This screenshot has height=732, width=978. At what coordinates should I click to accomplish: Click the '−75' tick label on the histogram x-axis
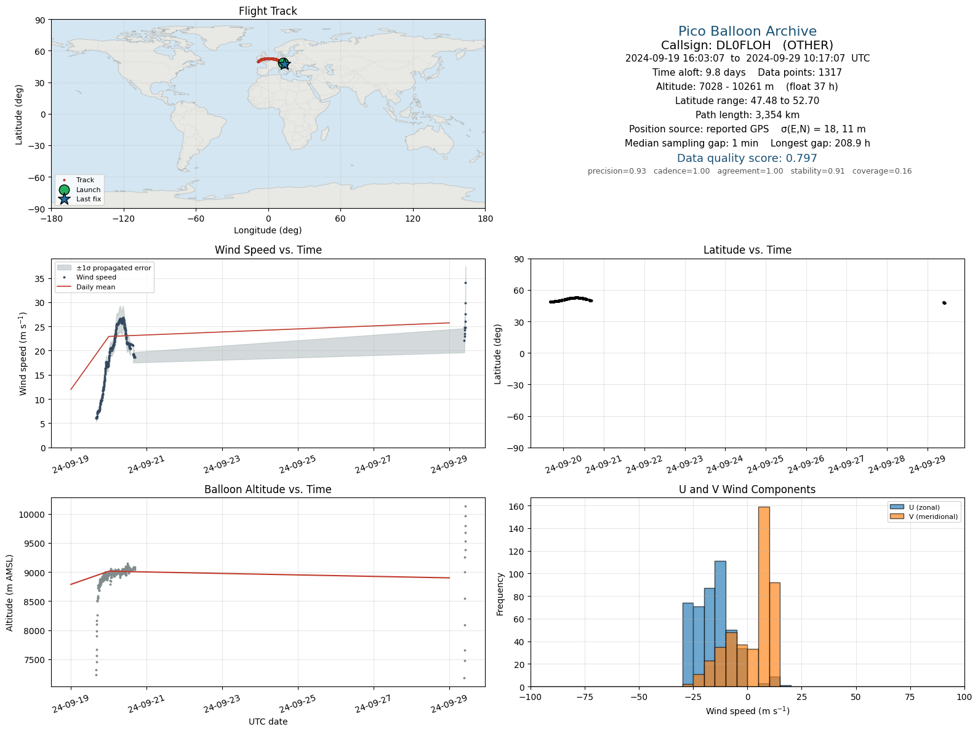(x=585, y=697)
